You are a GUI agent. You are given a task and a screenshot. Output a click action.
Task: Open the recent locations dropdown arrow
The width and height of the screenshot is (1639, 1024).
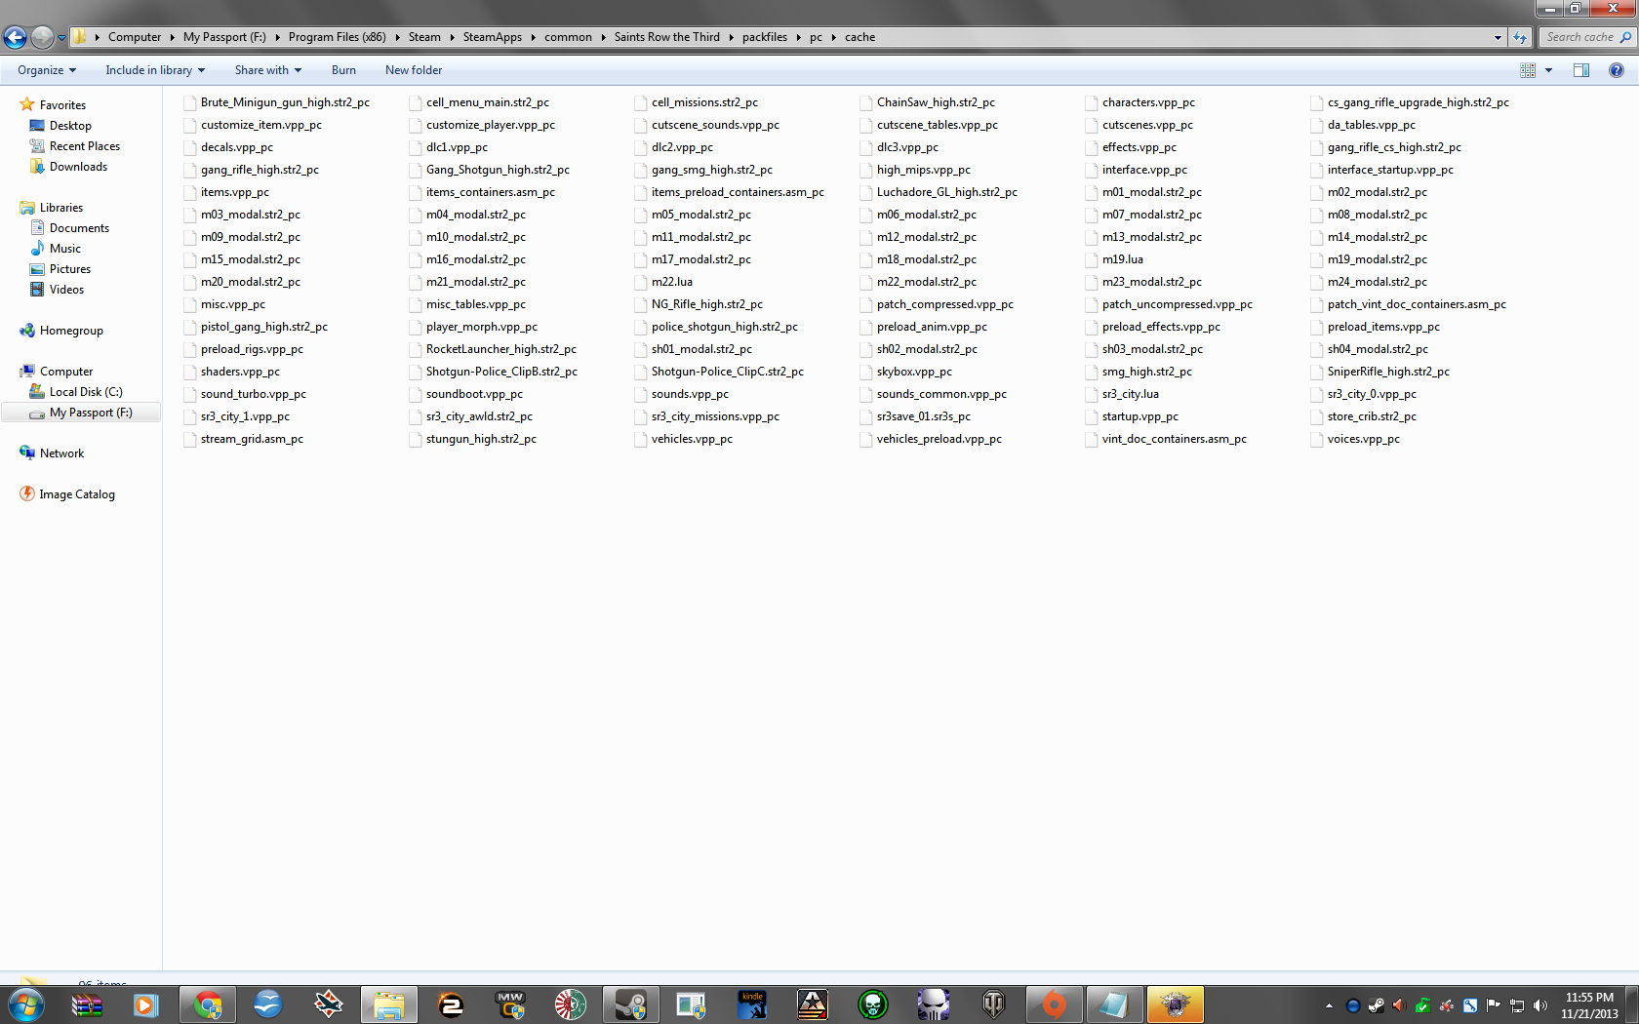click(x=61, y=38)
